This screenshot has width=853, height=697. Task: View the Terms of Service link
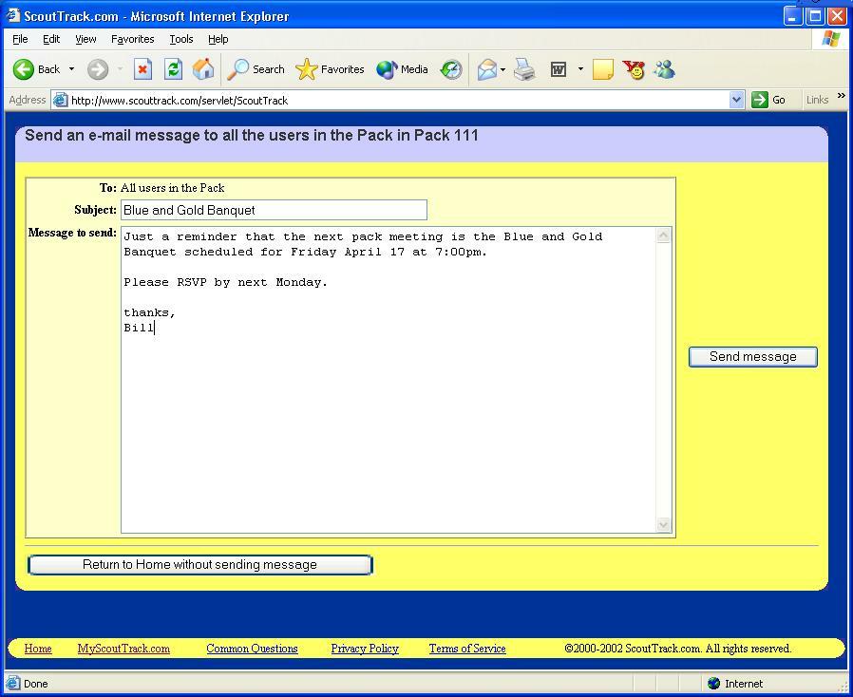[x=467, y=648]
